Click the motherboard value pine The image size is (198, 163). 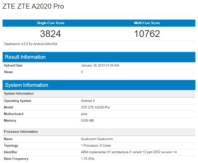[x=84, y=114]
